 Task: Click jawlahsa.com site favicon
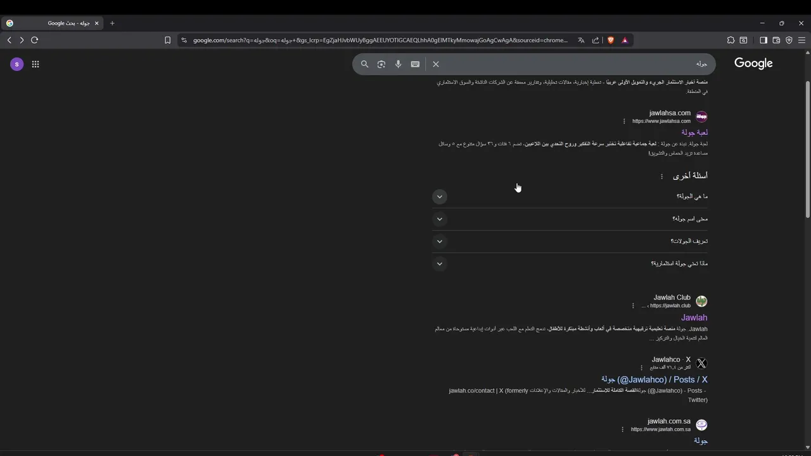(x=701, y=117)
